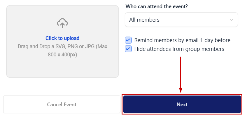
Task: Click the "Hide attendees from group members" label
Action: (x=179, y=49)
